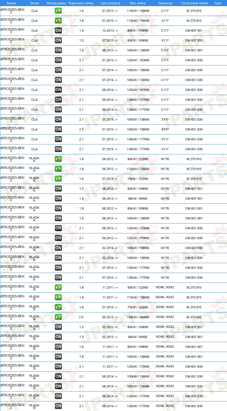This screenshot has height=411, width=227.
Task: Select OM 607.951 cell in CLA 10.2013 row
Action: [x=194, y=31]
